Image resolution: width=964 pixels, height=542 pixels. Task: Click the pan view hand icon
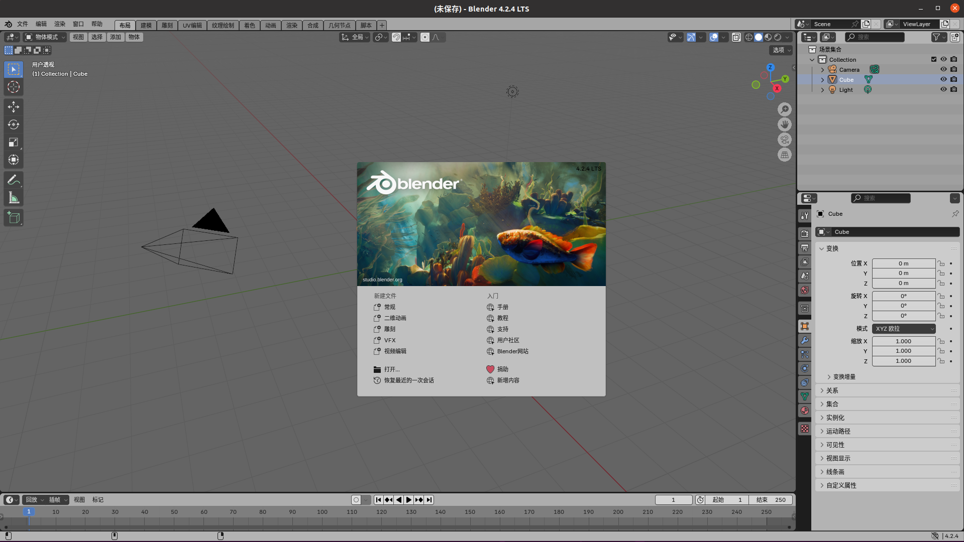tap(785, 124)
